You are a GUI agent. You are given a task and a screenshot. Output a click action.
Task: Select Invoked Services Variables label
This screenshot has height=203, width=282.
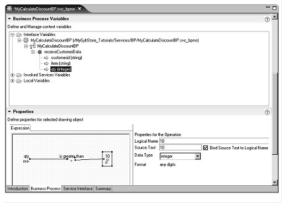(x=47, y=75)
